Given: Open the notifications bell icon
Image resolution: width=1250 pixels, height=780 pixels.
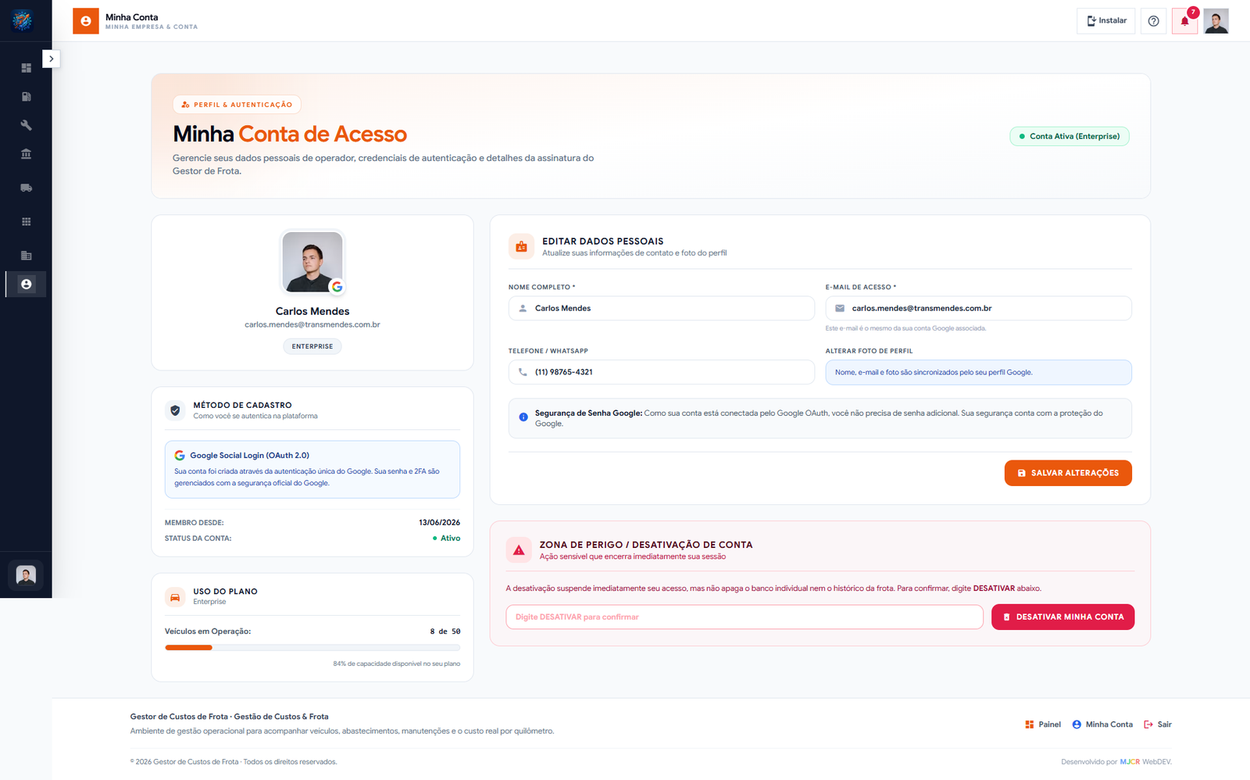Looking at the screenshot, I should (x=1184, y=21).
